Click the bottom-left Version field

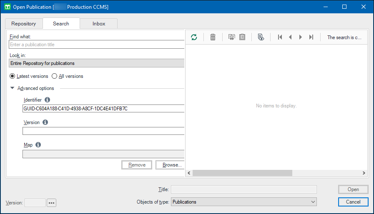(x=35, y=203)
